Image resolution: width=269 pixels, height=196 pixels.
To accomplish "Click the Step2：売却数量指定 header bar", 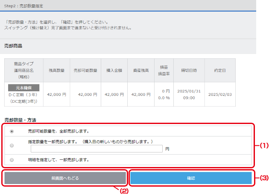I will point(128,6).
